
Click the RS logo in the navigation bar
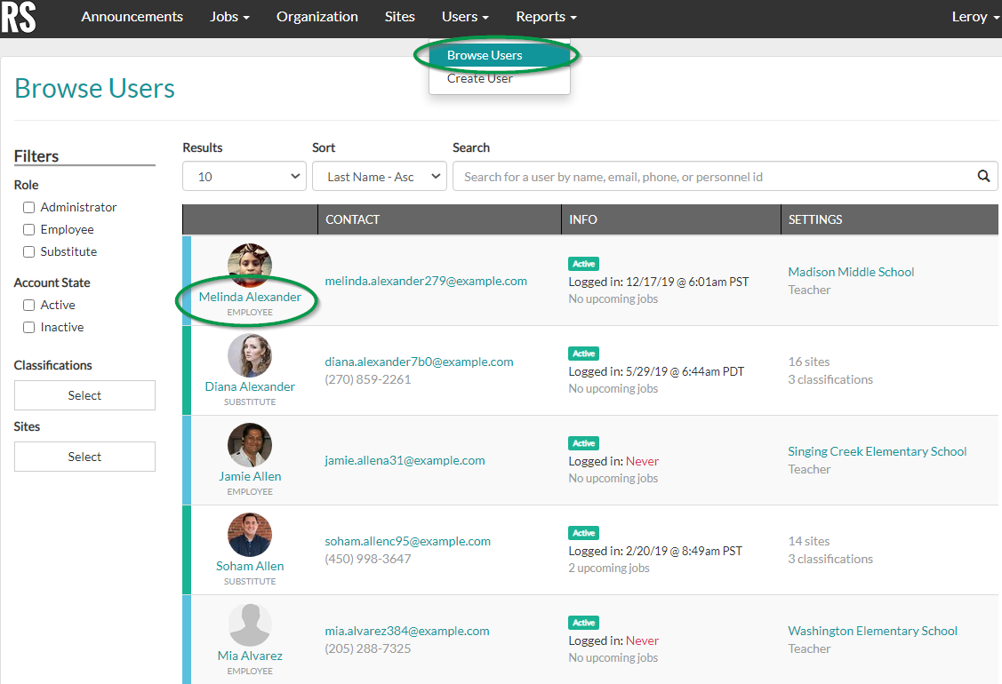[18, 18]
